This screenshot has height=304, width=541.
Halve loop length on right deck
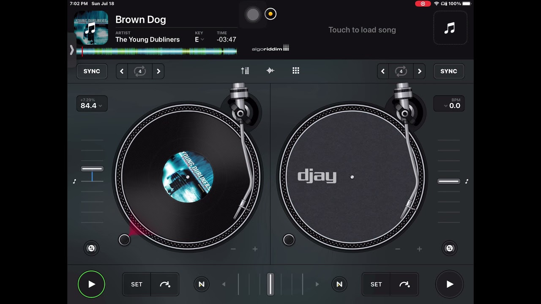(383, 71)
